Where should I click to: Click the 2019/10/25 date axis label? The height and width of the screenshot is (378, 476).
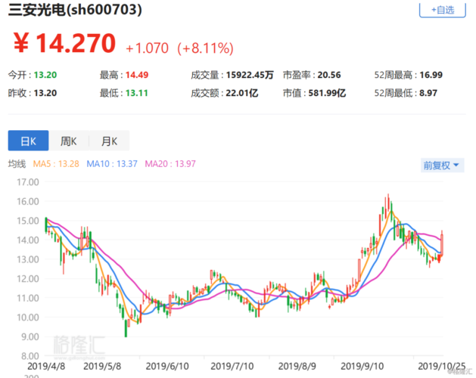pos(442,366)
